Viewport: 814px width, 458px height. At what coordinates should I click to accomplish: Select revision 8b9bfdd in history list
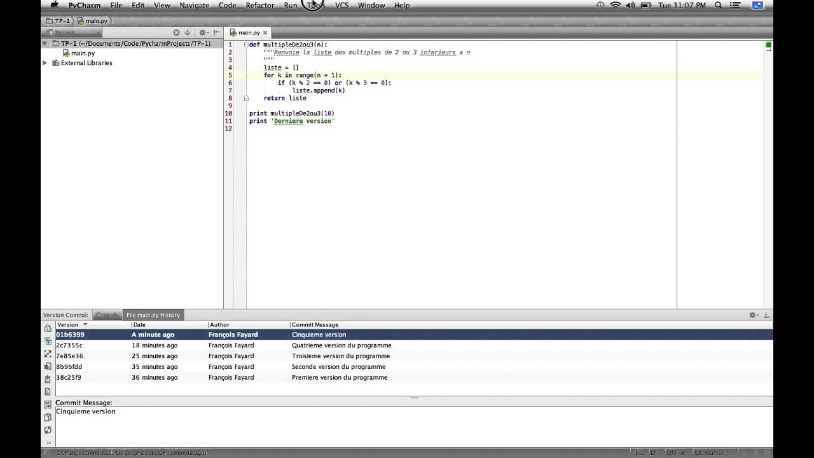coord(414,367)
